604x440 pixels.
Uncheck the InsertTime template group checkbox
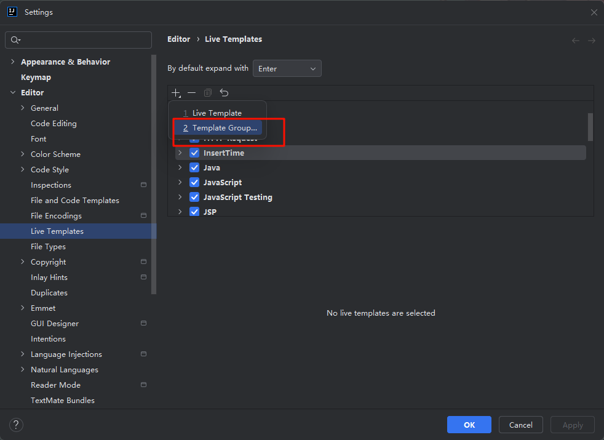coord(194,153)
